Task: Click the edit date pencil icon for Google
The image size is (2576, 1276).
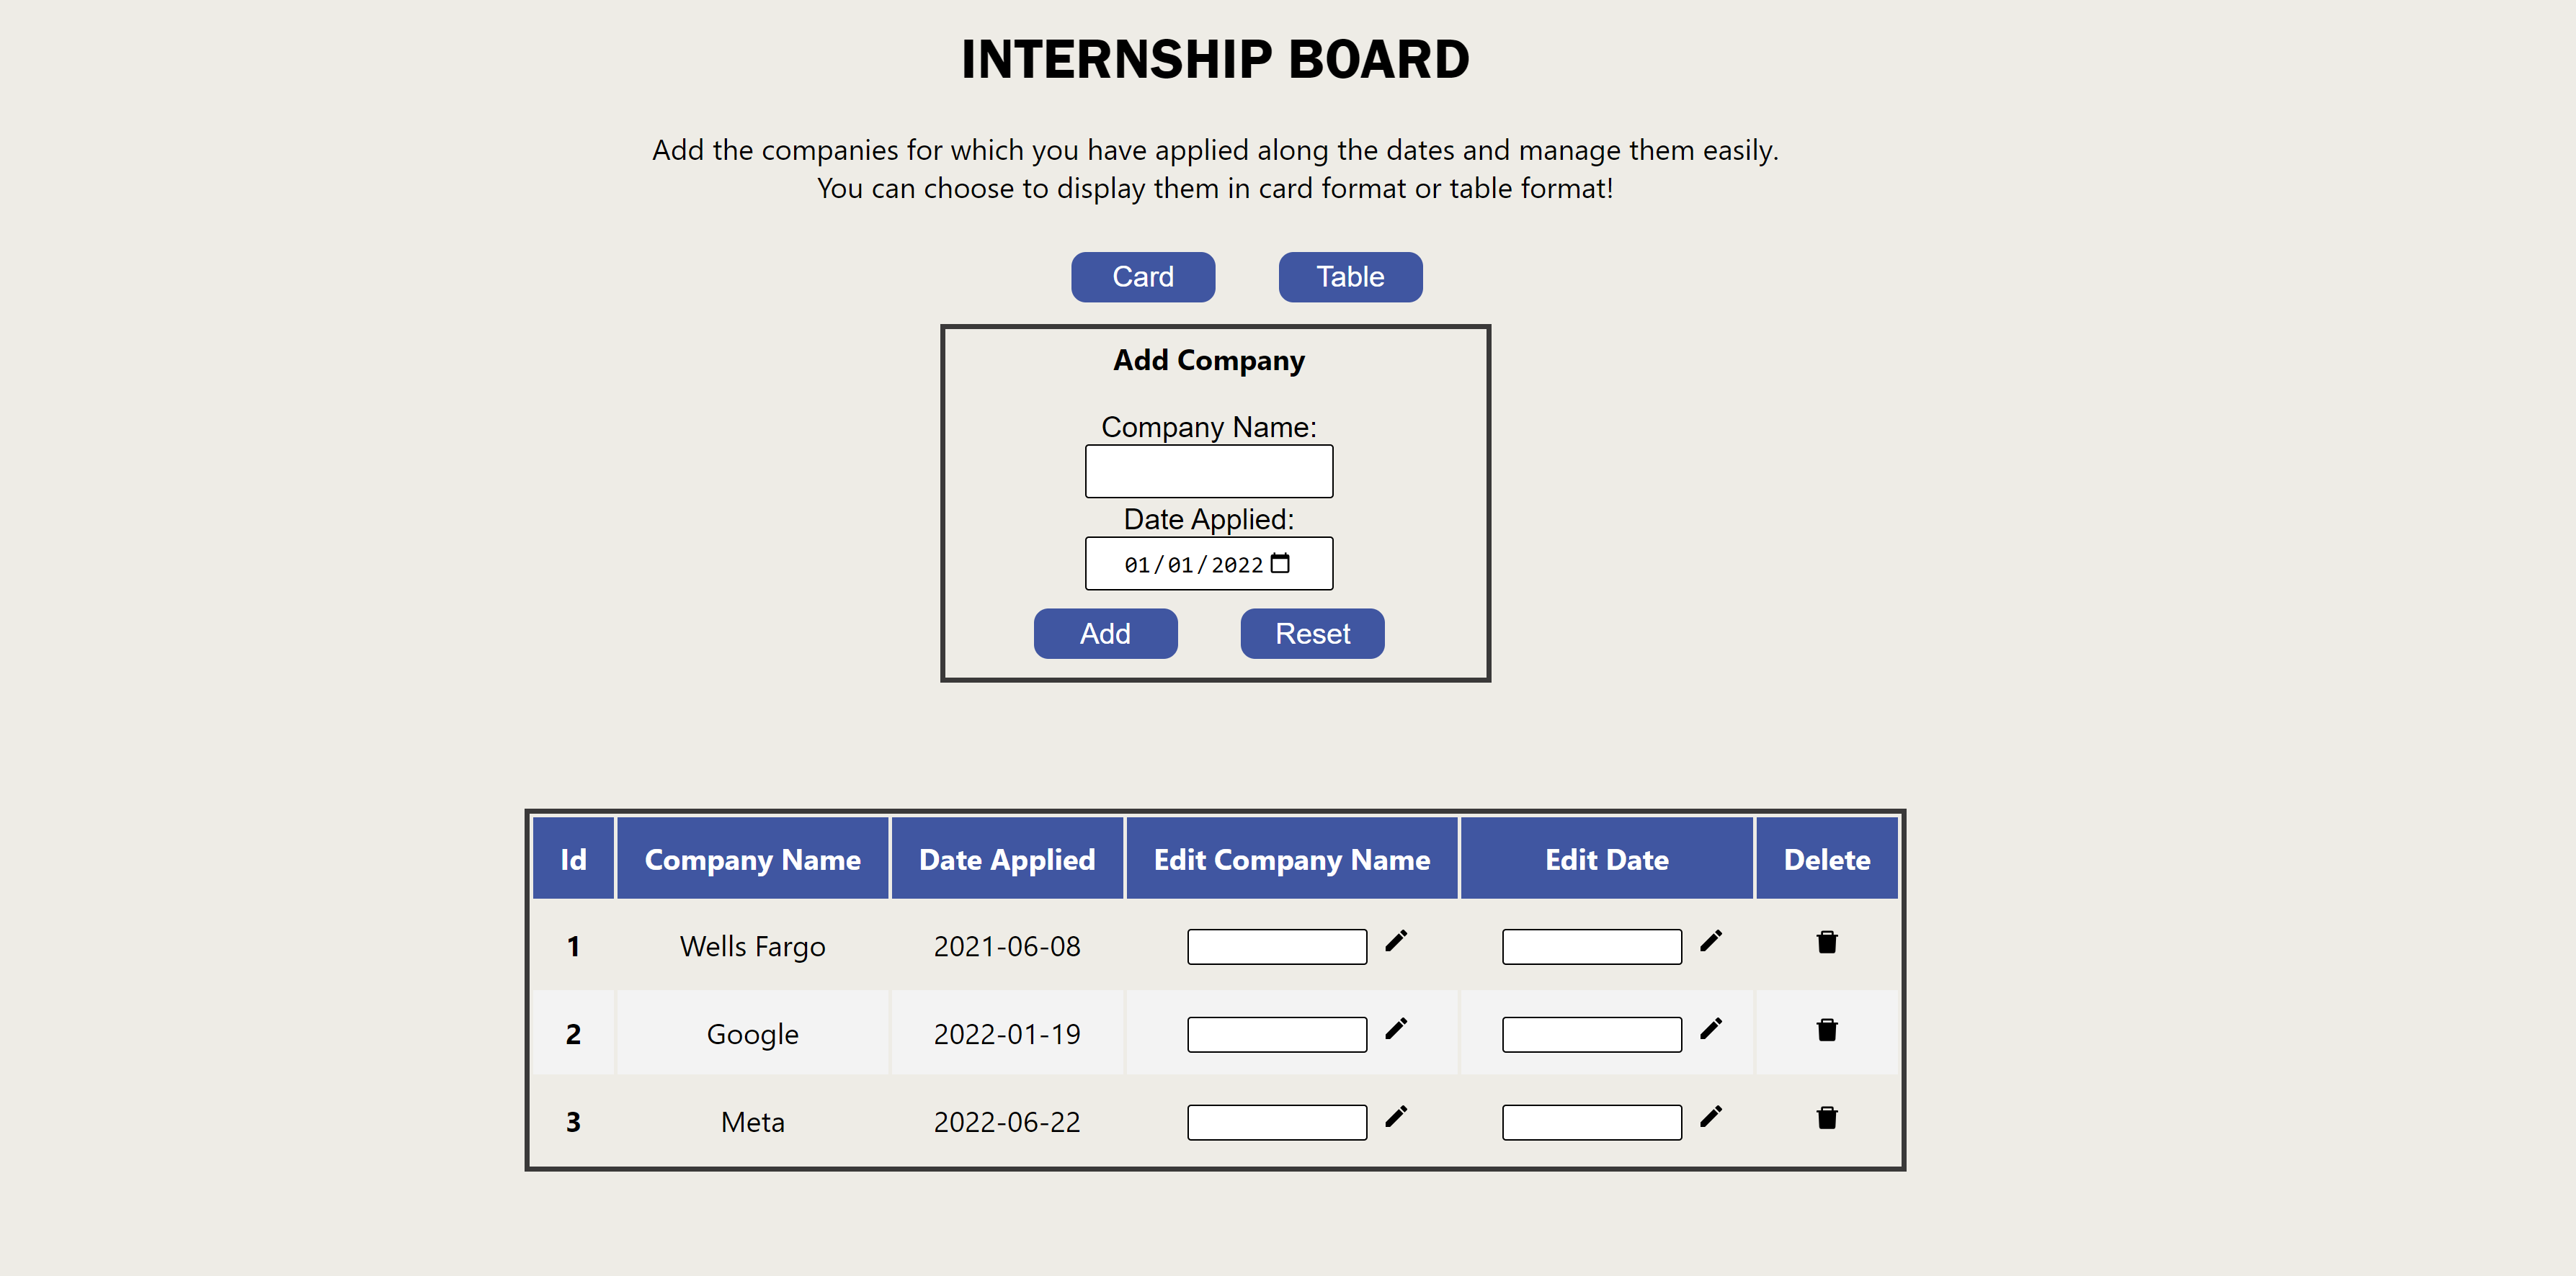Action: pos(1711,1028)
